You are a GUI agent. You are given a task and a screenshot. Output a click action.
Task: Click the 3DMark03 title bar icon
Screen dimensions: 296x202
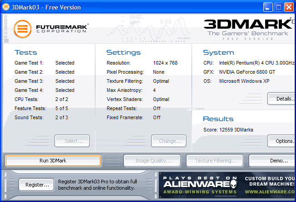tap(5, 7)
